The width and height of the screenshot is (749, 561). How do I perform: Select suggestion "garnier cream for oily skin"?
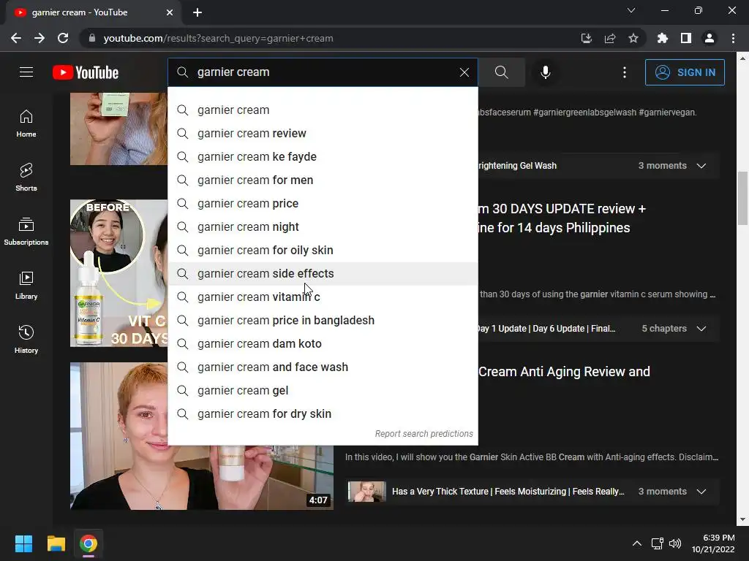(x=323, y=250)
